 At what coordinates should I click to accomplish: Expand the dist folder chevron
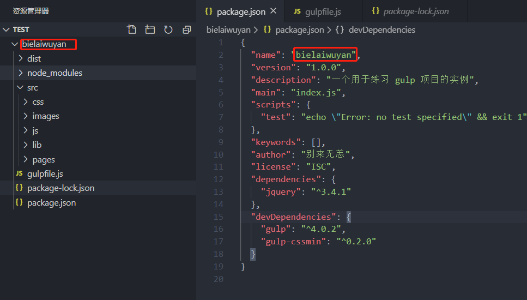tap(21, 58)
